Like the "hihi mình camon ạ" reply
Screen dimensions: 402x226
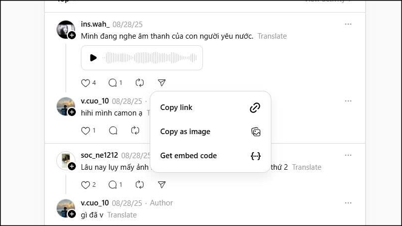[x=85, y=131]
